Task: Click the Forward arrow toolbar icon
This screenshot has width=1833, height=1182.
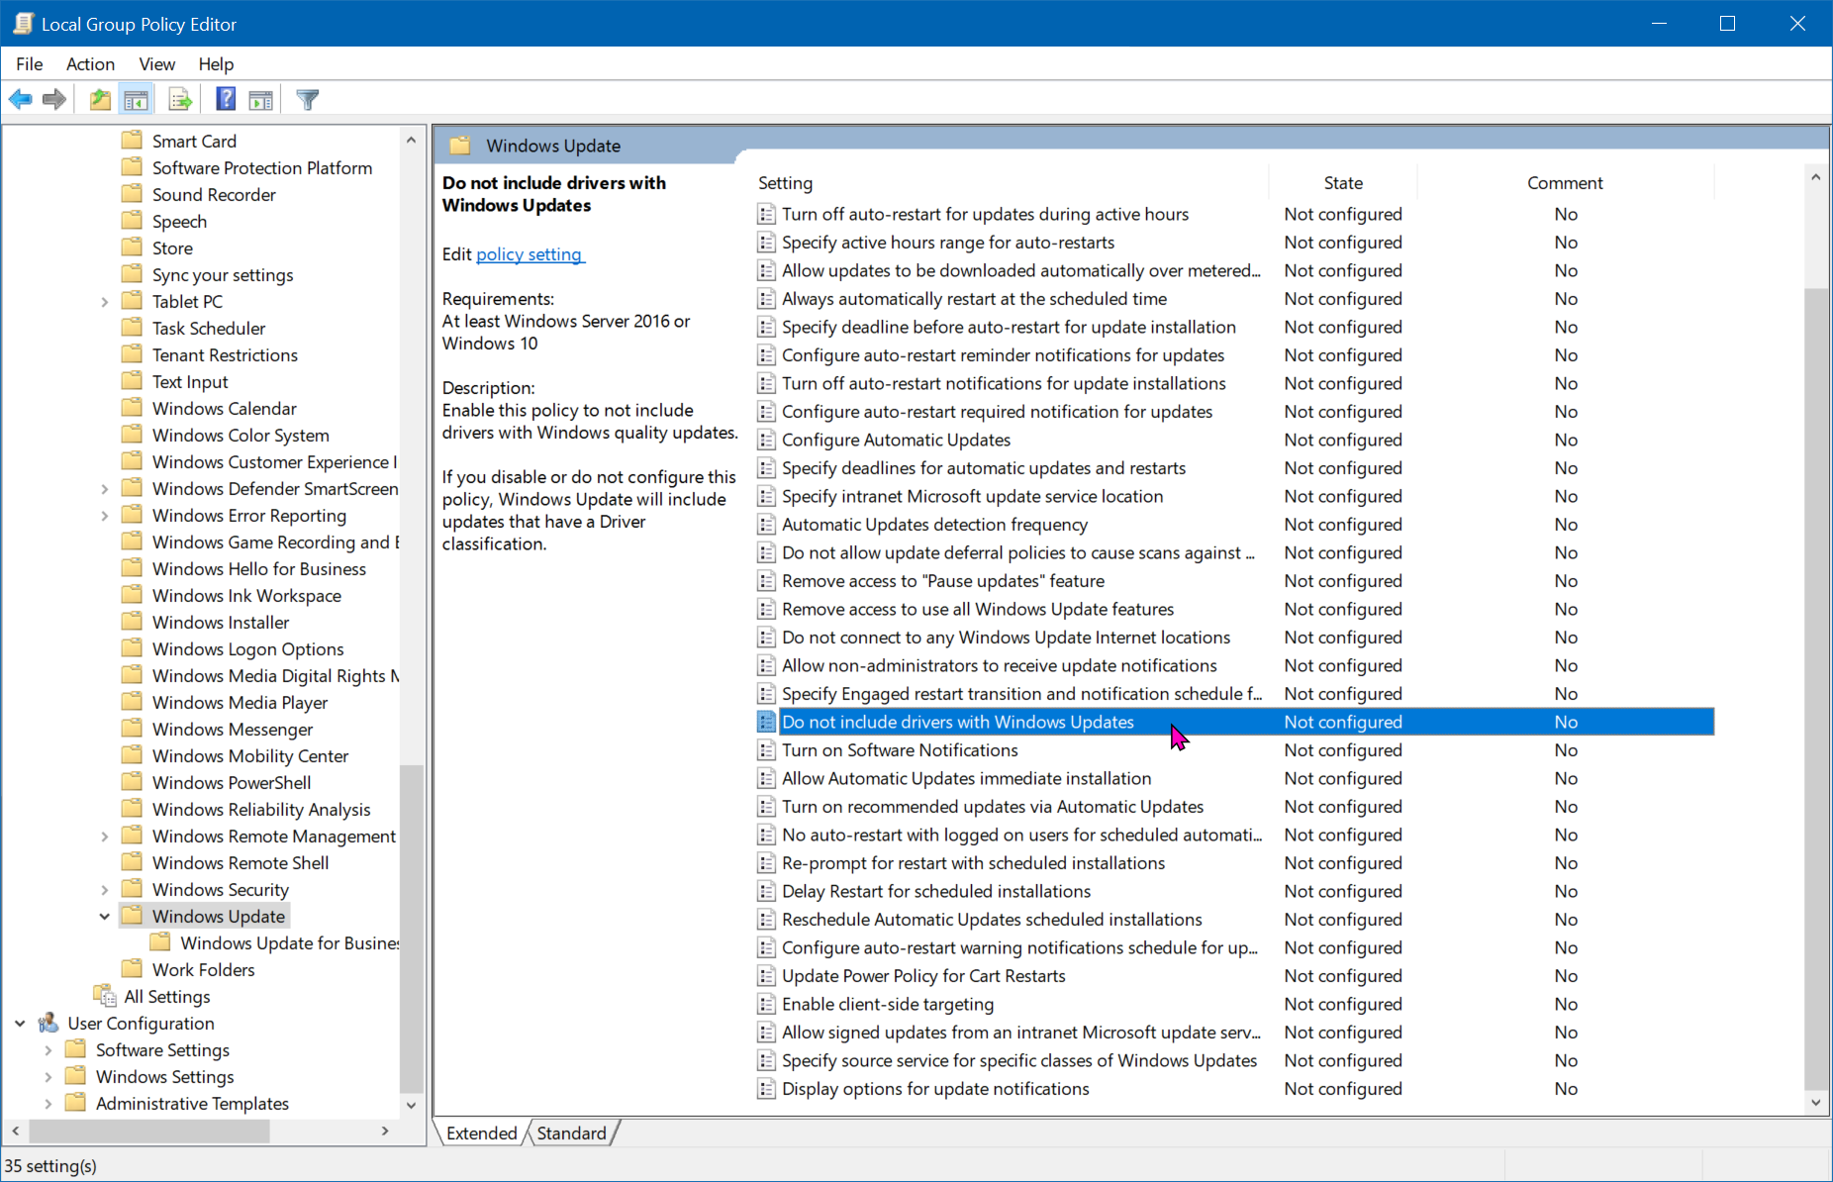Action: pos(54,99)
